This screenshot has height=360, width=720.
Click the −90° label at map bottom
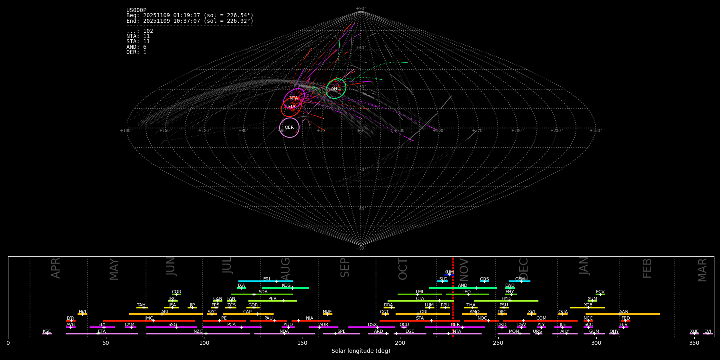tap(361, 248)
